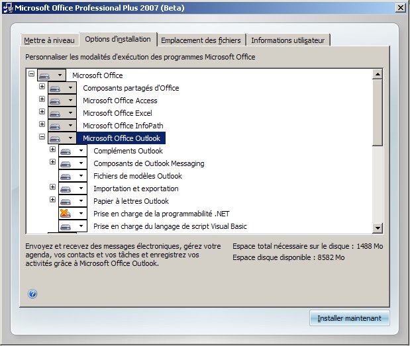Click the setup icon in title bar

coord(7,8)
